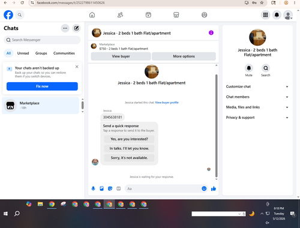Open the Friends icon in top navigation

pyautogui.click(x=120, y=15)
